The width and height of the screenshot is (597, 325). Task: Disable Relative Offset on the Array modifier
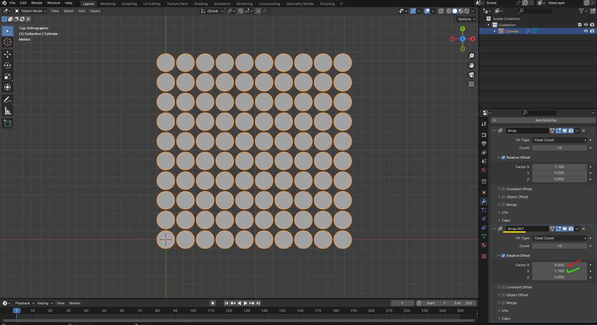[504, 157]
